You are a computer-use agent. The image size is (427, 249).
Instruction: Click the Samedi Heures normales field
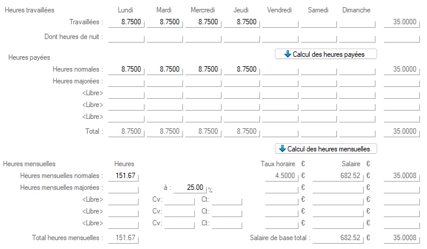point(318,69)
